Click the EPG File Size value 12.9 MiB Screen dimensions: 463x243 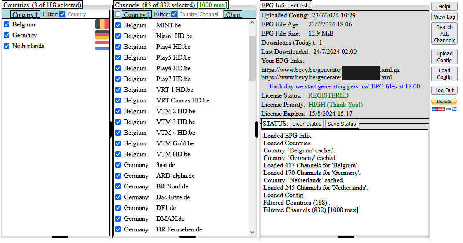(x=321, y=33)
